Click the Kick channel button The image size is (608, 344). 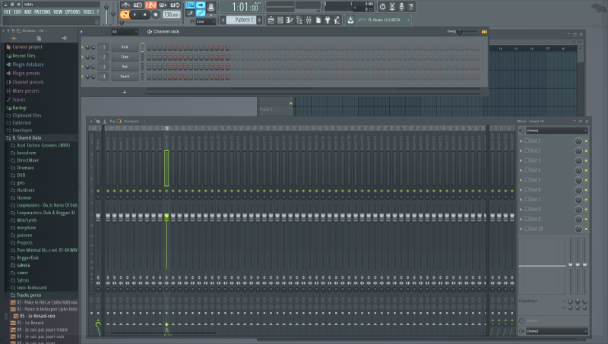pos(125,47)
